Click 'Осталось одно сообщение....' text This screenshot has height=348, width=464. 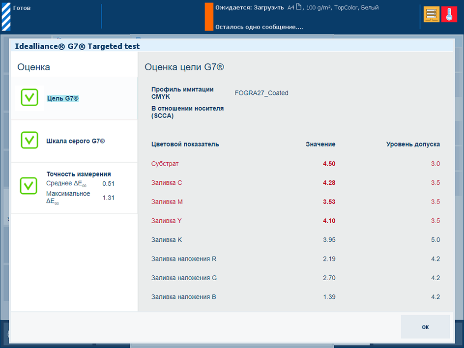(x=259, y=27)
